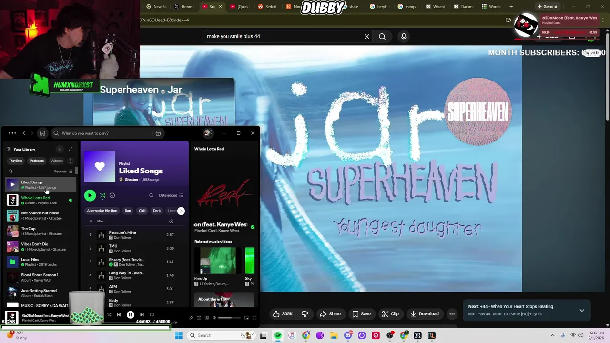
Task: Search YouTube with voice microphone
Action: tap(404, 36)
